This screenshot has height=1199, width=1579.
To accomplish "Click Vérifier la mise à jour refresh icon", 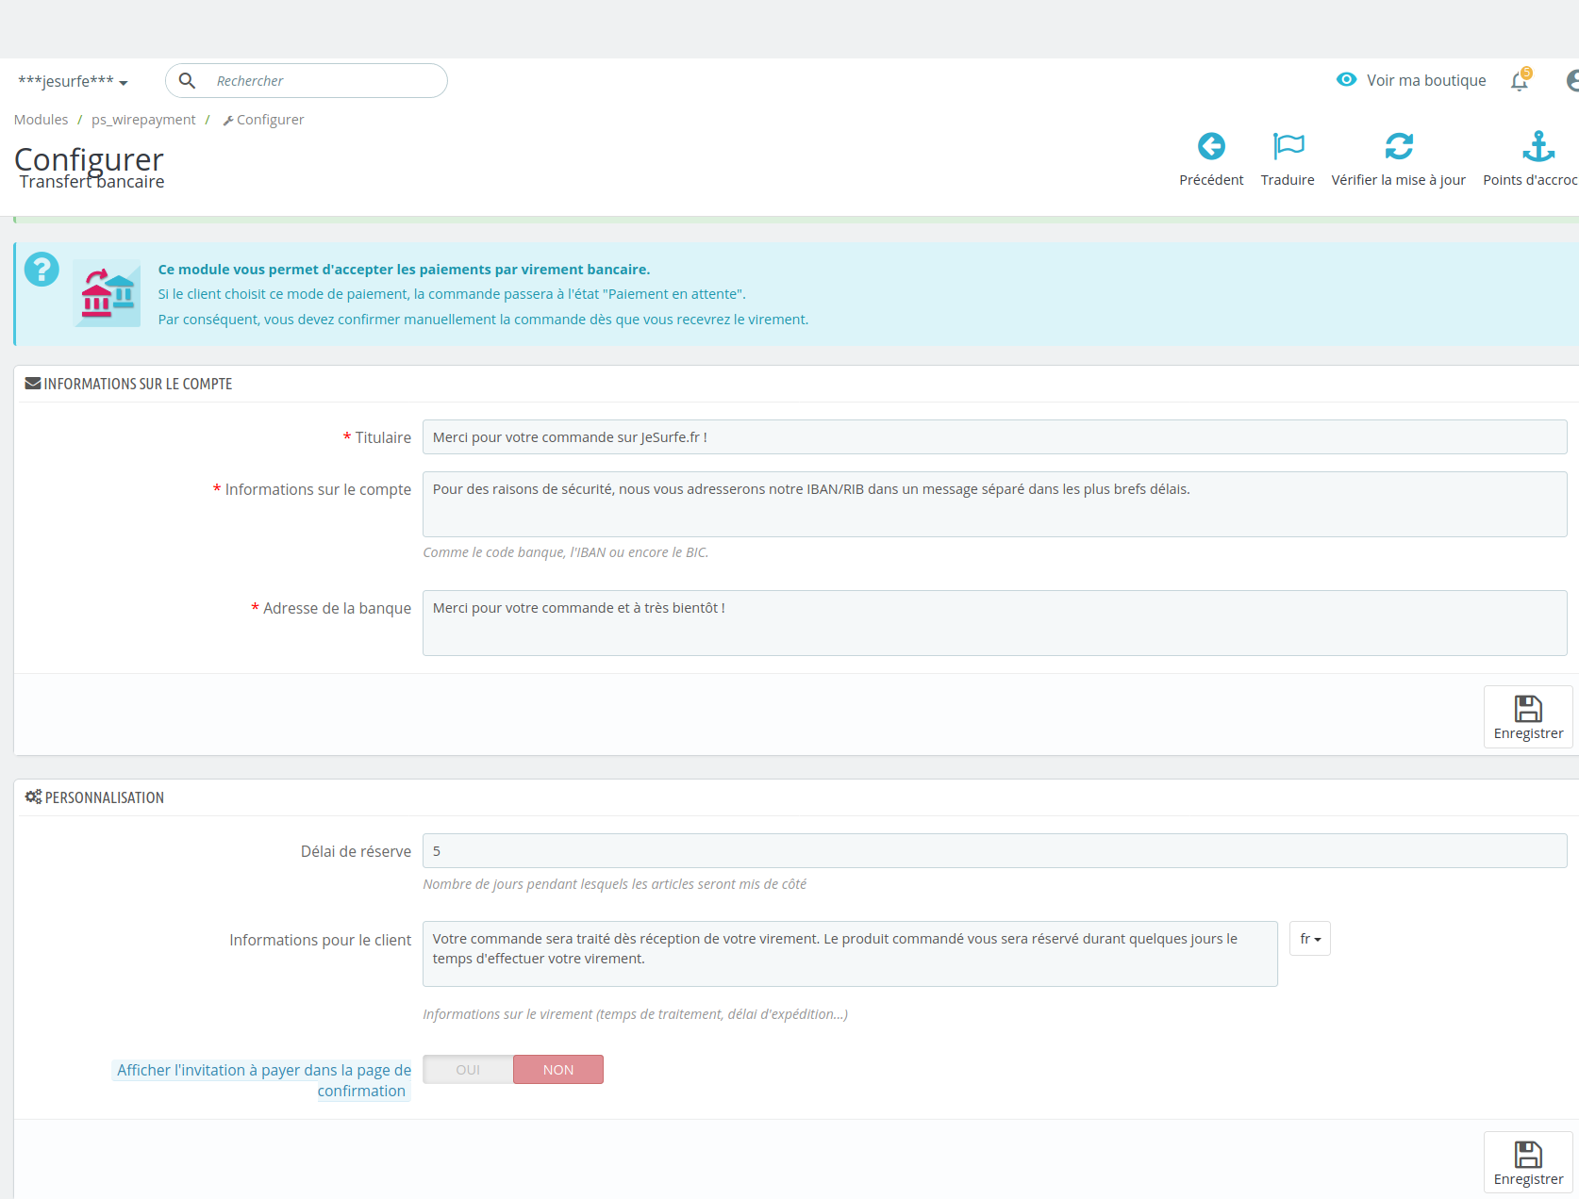I will coord(1398,146).
